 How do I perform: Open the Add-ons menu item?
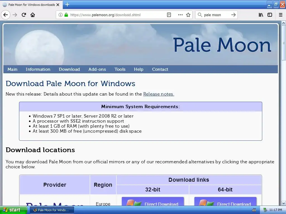pyautogui.click(x=97, y=69)
